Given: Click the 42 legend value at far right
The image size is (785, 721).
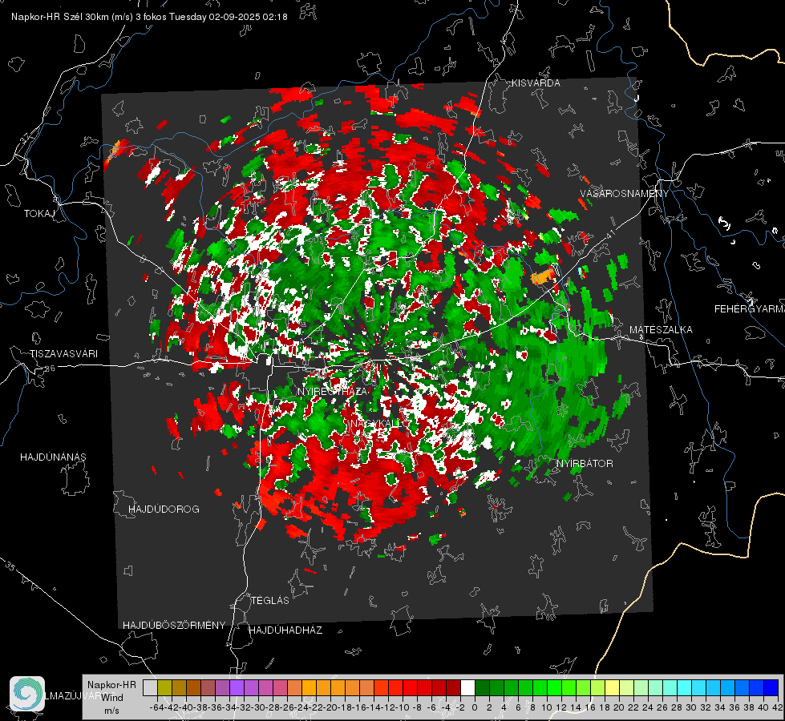Looking at the screenshot, I should 778,707.
